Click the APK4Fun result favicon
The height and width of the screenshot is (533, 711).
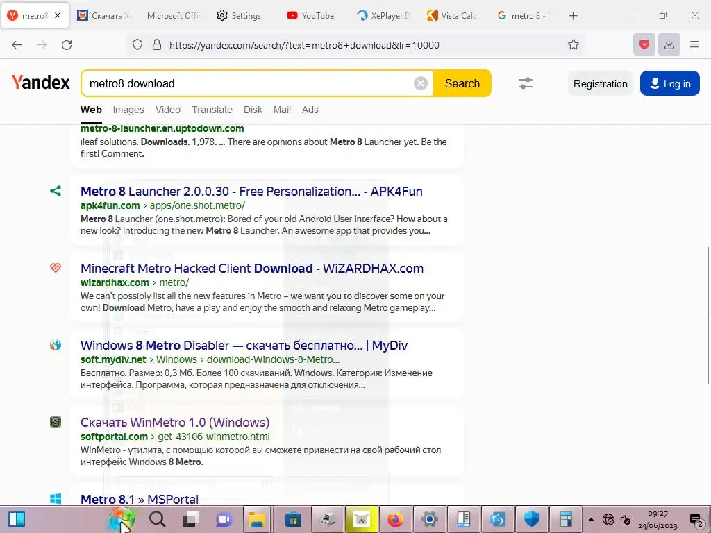pos(56,191)
